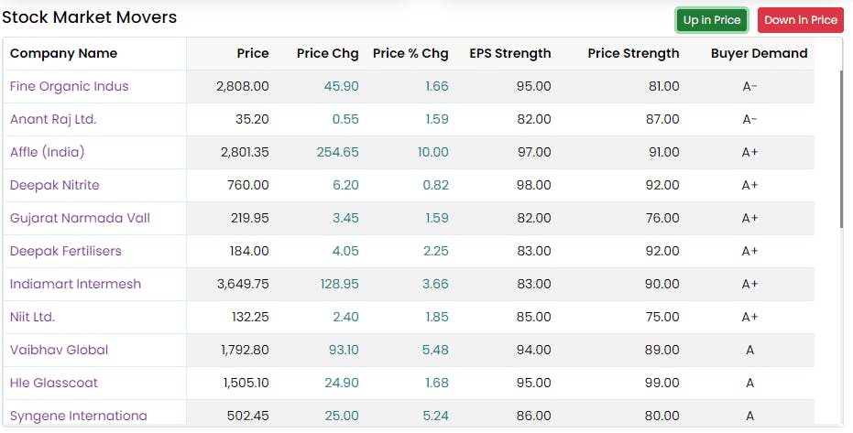
Task: Select Indiamart Intermesh link
Action: click(75, 284)
